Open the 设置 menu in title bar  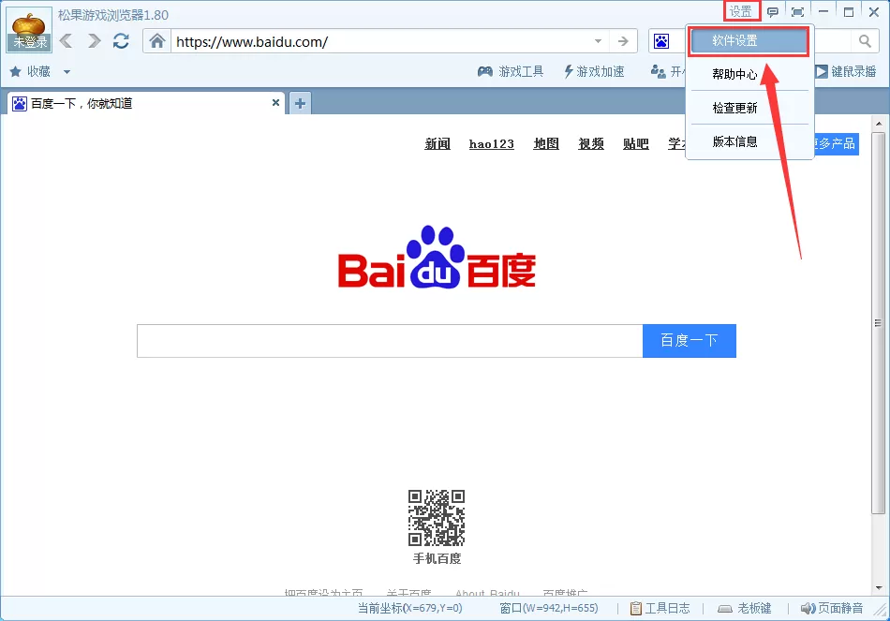click(741, 12)
